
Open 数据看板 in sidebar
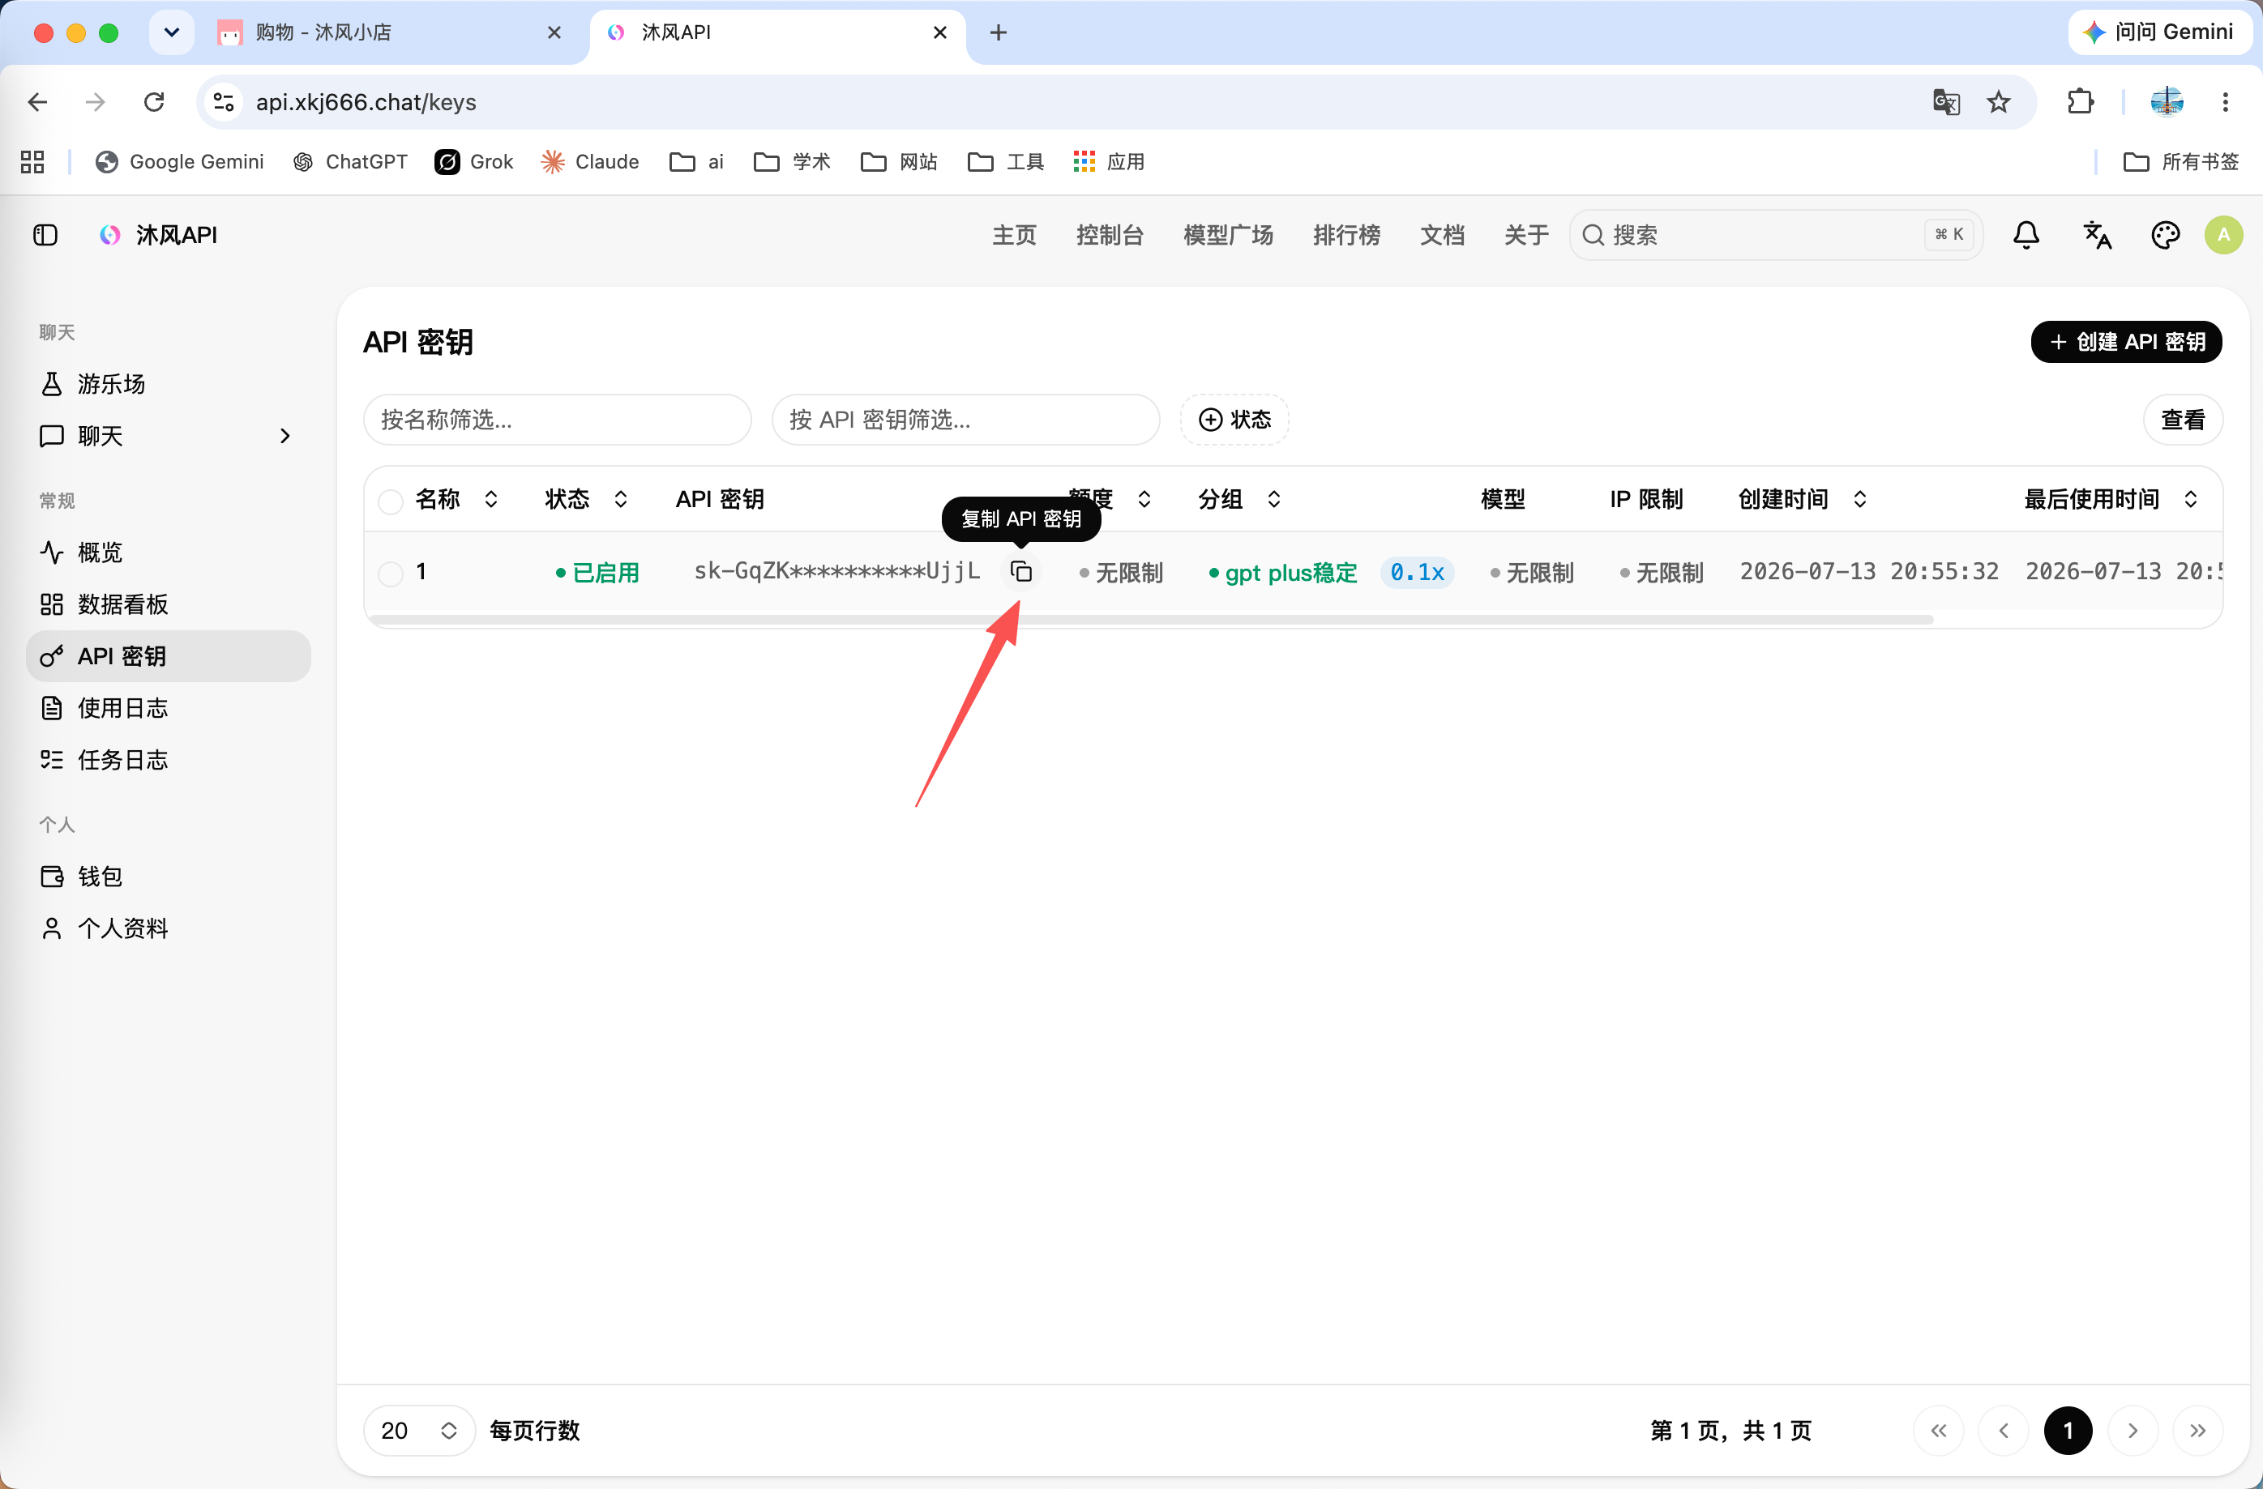(169, 604)
